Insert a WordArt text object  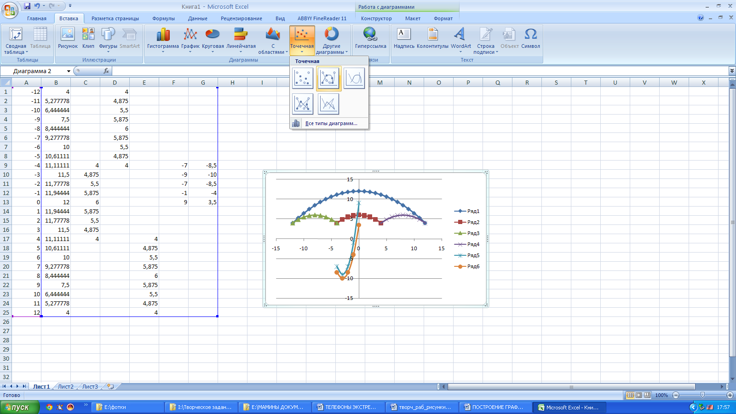[460, 40]
